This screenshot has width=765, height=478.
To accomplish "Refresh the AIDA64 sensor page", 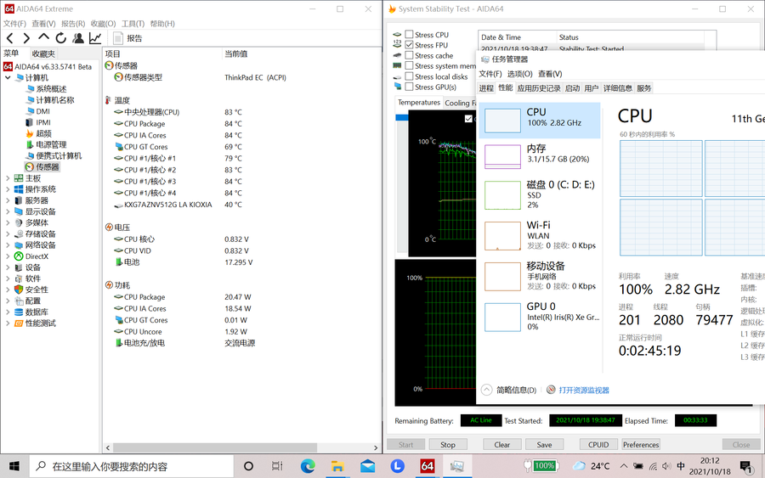I will click(x=60, y=38).
